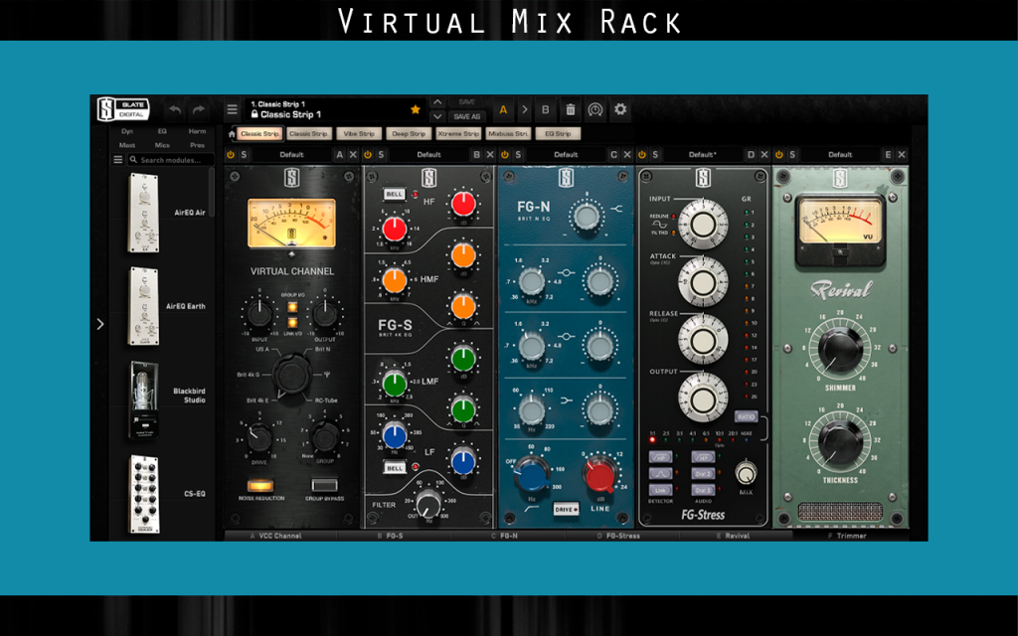
Task: Toggle the FG-S module power button
Action: click(368, 154)
